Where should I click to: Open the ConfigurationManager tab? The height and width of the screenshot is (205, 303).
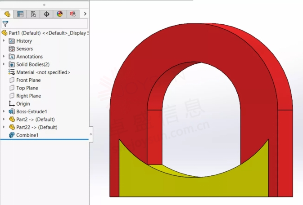pyautogui.click(x=33, y=14)
